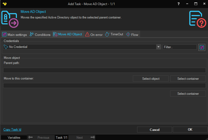
Task: Open the Main settings tab
Action: 14,35
